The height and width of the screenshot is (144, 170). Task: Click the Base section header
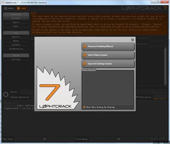(16, 33)
